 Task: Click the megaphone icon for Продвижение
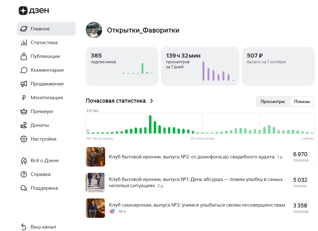pos(24,84)
